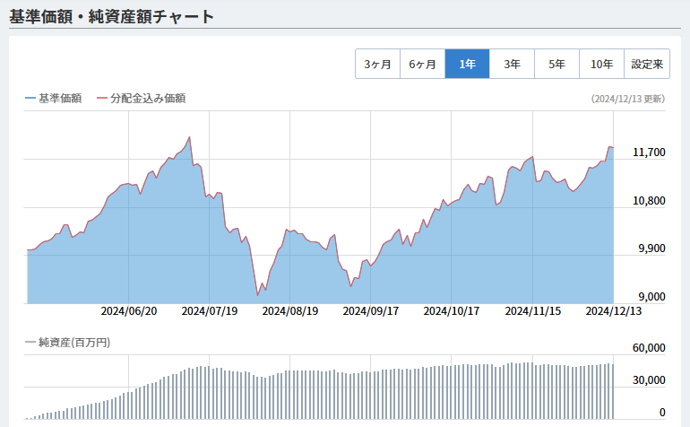
Task: Click the 2024/07/19 axis date label
Action: (x=210, y=311)
